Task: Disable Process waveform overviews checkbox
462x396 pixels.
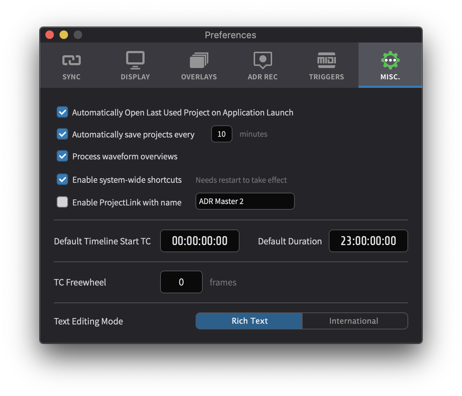Action: tap(62, 156)
